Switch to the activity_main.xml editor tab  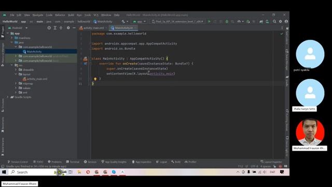pos(93,28)
